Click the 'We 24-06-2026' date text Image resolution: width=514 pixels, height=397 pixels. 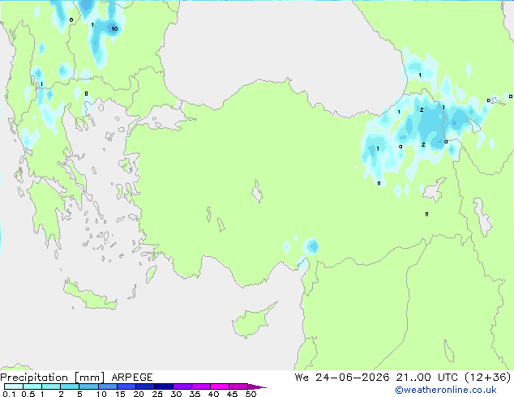(x=342, y=378)
